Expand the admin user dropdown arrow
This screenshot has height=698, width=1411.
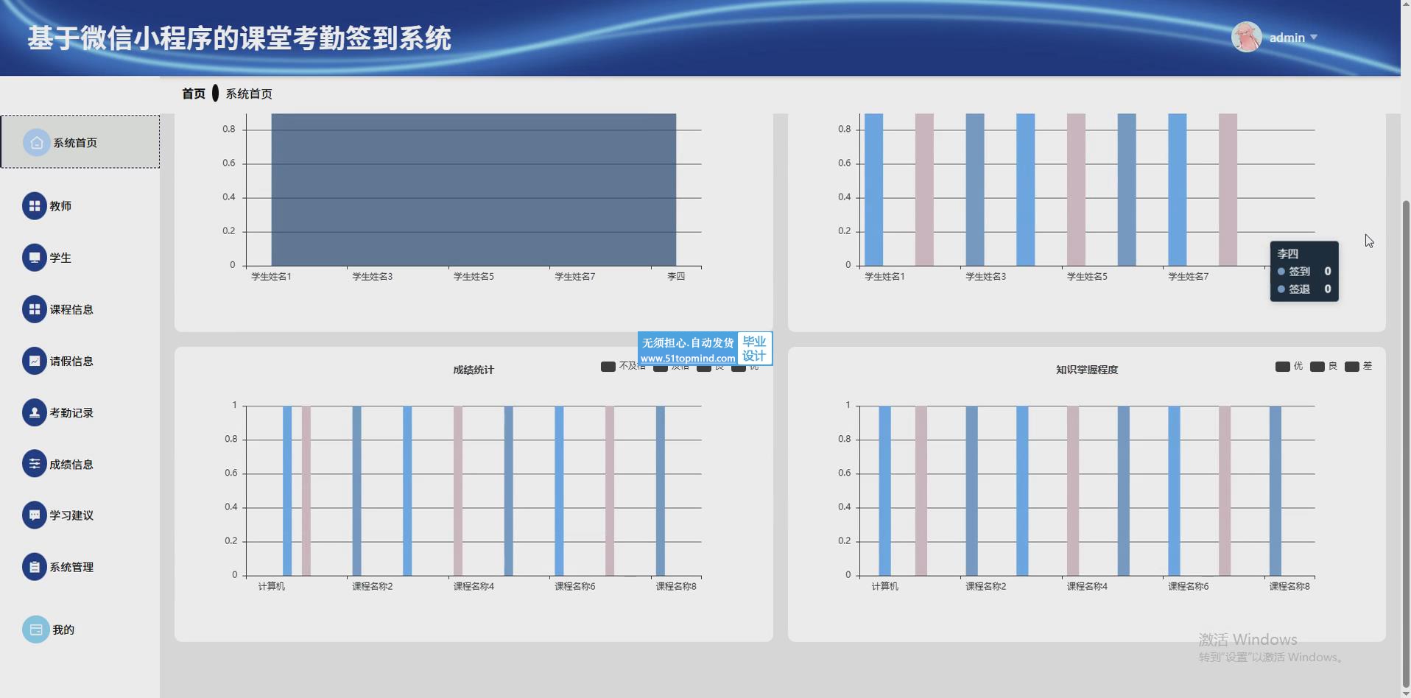(x=1314, y=38)
